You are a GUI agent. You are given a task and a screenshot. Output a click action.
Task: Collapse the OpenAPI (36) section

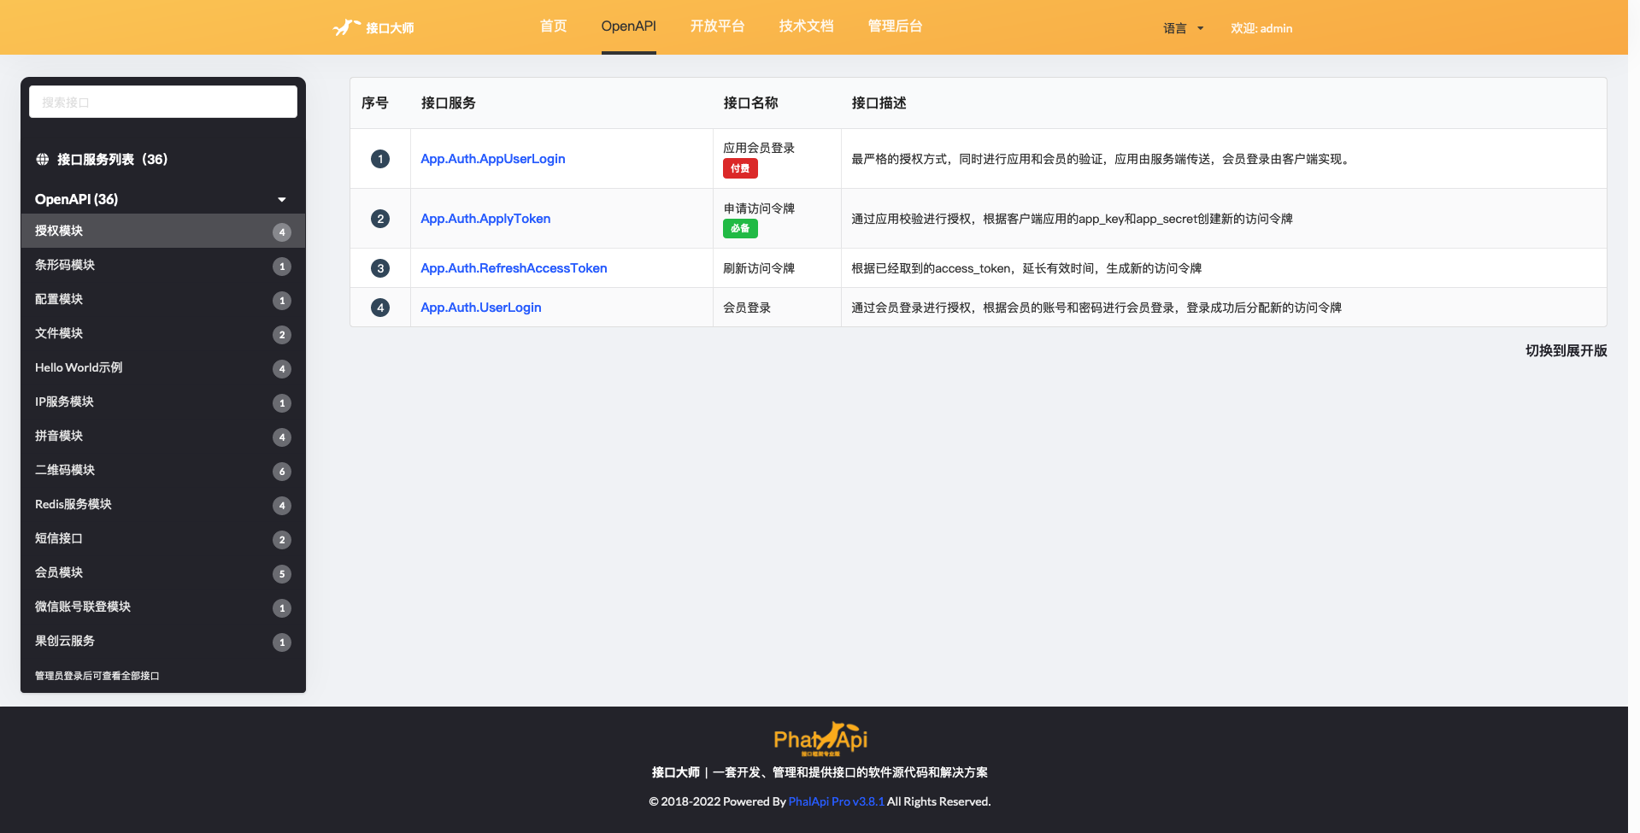282,199
